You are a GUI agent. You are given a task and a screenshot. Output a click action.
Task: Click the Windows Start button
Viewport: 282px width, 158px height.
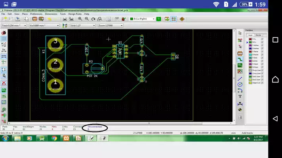coord(5,138)
